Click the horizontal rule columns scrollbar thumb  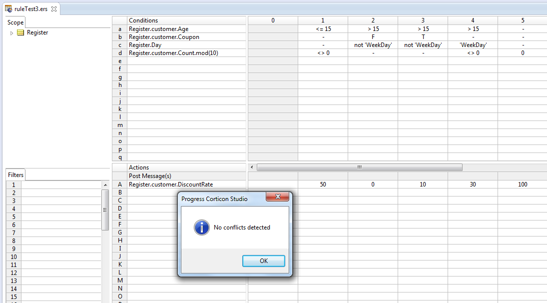360,167
